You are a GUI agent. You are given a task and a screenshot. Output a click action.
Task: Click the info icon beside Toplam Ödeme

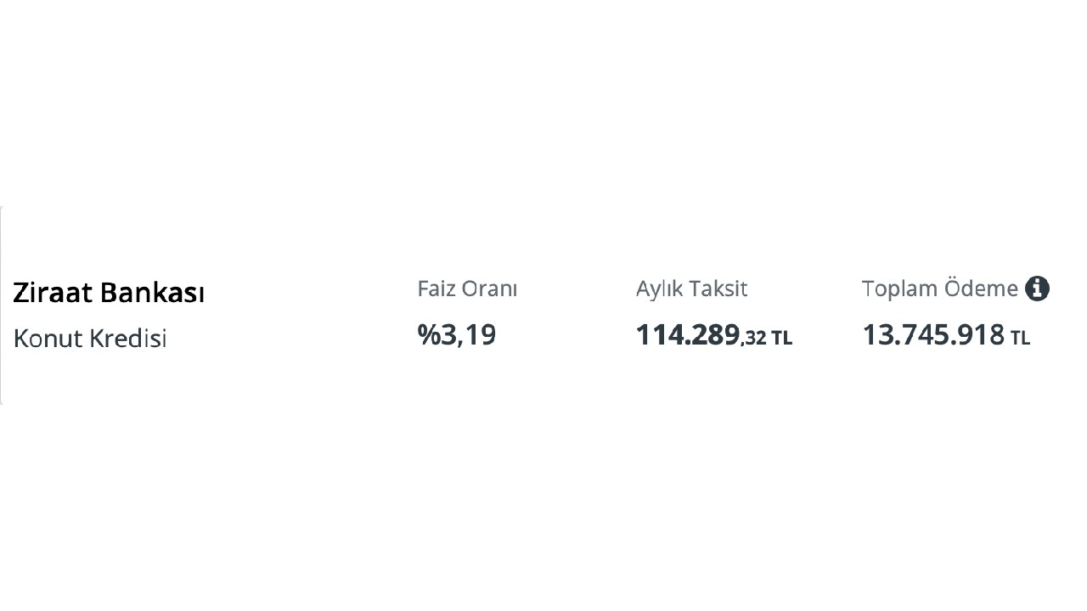[1037, 289]
